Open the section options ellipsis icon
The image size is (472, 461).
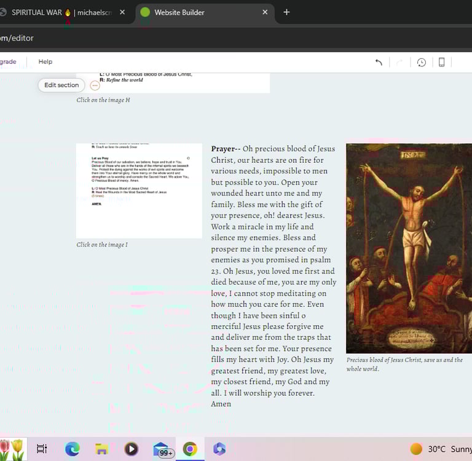click(95, 85)
